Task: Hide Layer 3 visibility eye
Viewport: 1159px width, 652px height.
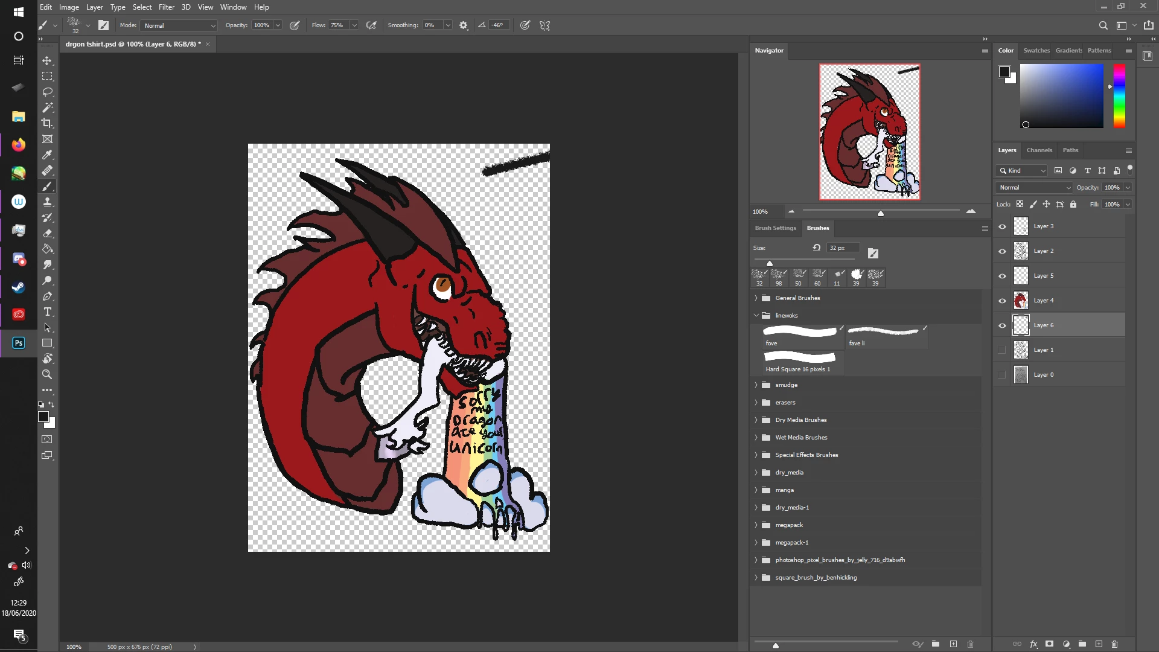Action: 1002,226
